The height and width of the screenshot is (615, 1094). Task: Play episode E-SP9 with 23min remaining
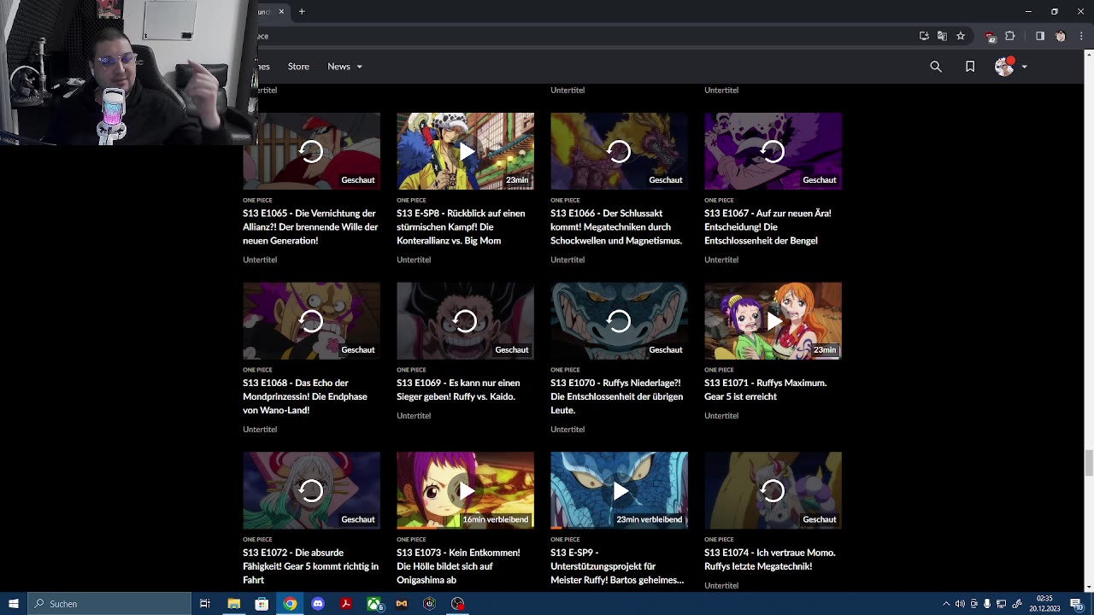click(619, 490)
